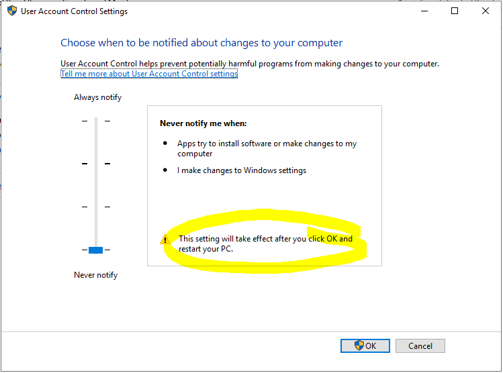Click the 'Never notify' label below slider
The height and width of the screenshot is (373, 503).
[x=95, y=275]
